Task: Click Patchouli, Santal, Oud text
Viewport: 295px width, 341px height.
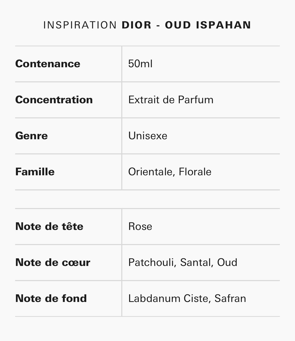Action: [x=183, y=262]
